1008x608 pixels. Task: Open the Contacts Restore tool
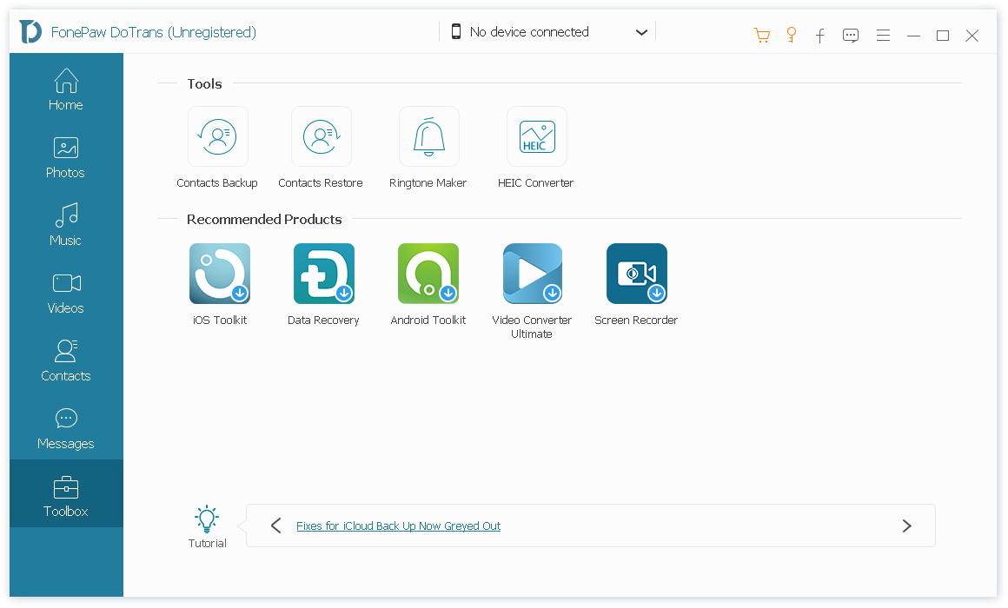321,136
